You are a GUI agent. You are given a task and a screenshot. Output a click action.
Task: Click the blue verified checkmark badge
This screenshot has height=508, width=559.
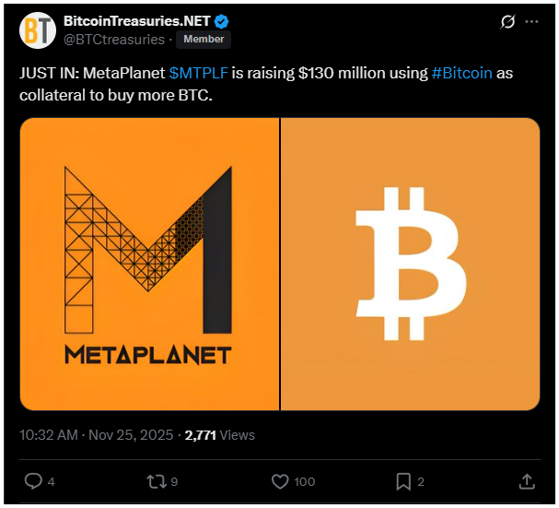[222, 21]
